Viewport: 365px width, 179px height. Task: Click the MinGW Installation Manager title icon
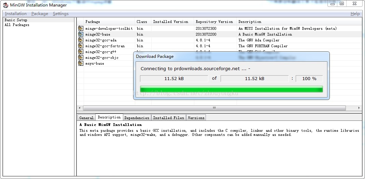click(5, 5)
